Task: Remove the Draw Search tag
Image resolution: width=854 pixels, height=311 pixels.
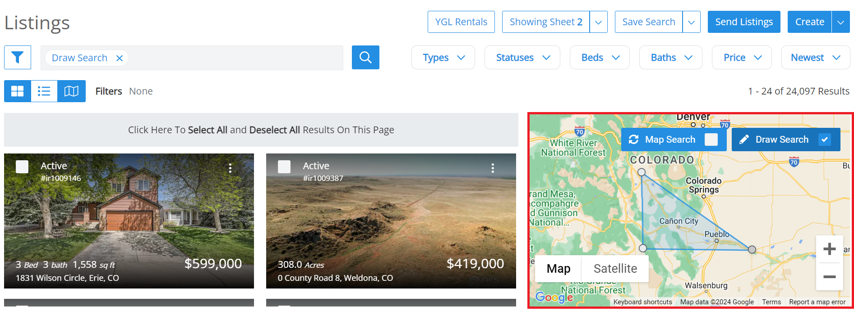Action: [x=120, y=58]
